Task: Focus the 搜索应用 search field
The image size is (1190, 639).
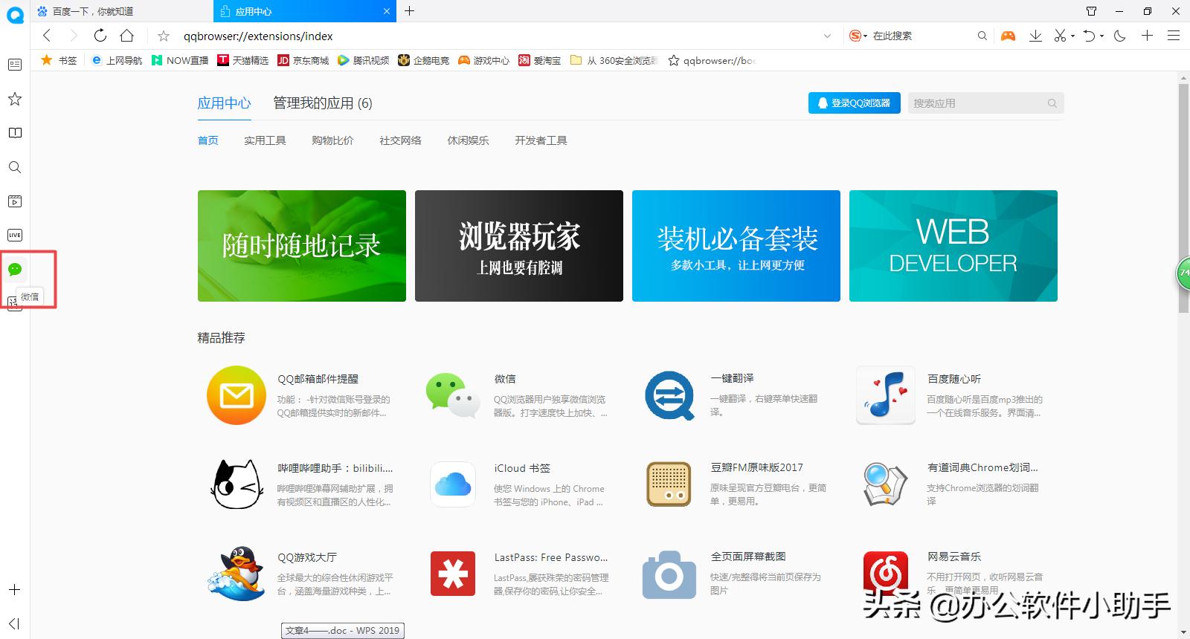Action: [x=986, y=103]
